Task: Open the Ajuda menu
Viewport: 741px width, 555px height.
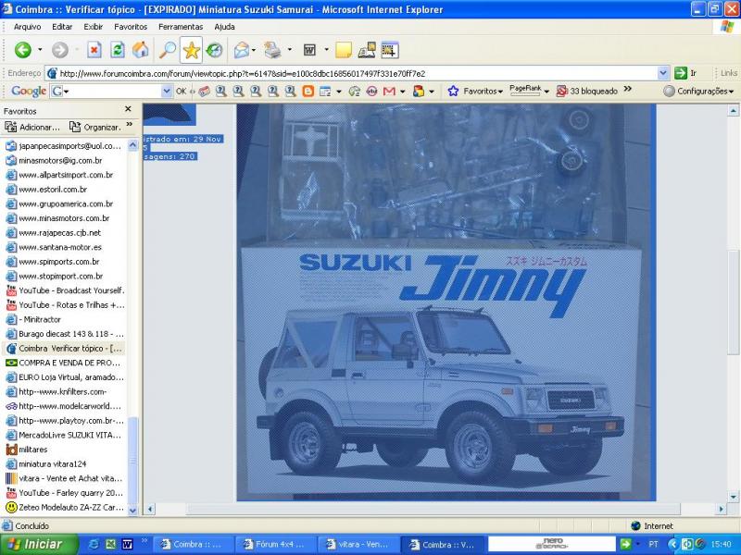Action: (x=224, y=27)
